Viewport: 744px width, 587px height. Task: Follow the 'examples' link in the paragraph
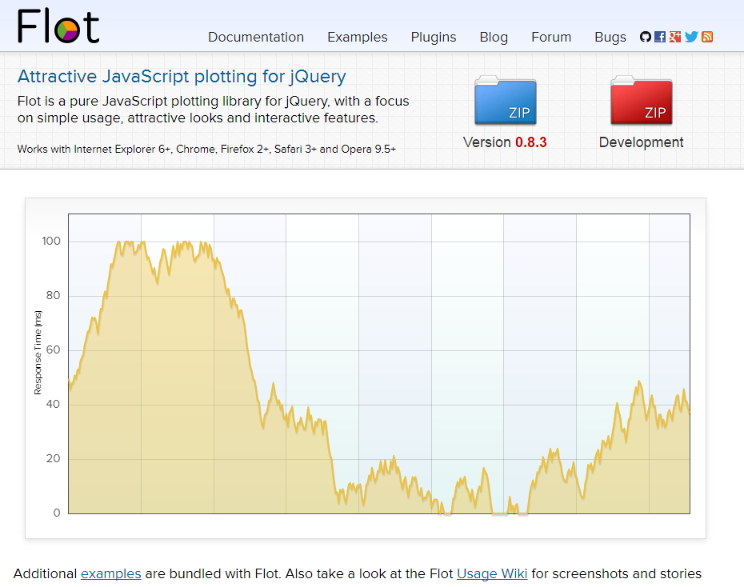pyautogui.click(x=111, y=573)
